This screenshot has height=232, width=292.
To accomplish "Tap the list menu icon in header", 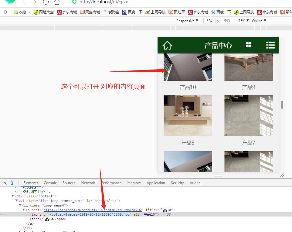I will [270, 45].
